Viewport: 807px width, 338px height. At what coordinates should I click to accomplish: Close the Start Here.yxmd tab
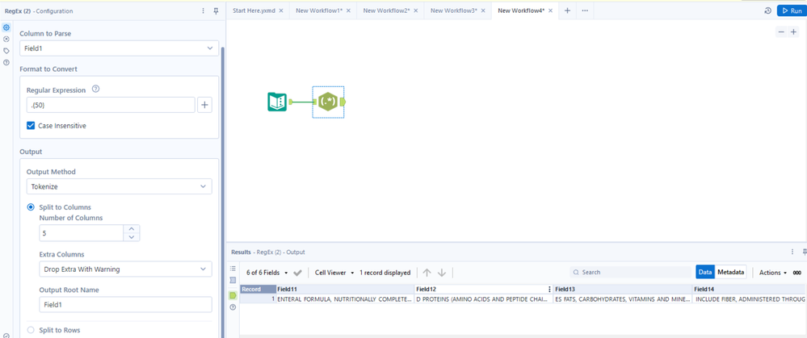281,10
